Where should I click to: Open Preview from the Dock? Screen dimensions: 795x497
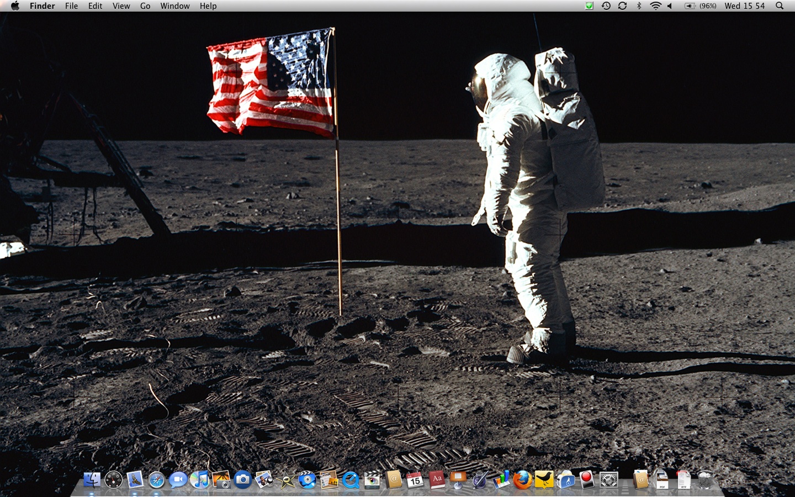click(x=264, y=479)
